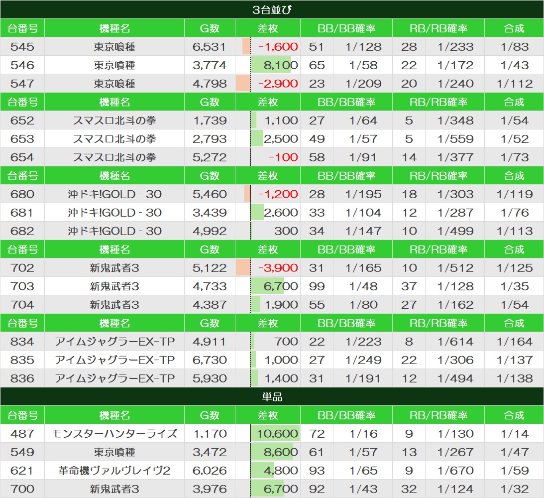Click the 6,700 value in row 703

pos(281,286)
